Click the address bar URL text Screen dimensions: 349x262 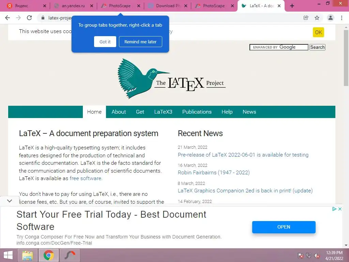[60, 18]
